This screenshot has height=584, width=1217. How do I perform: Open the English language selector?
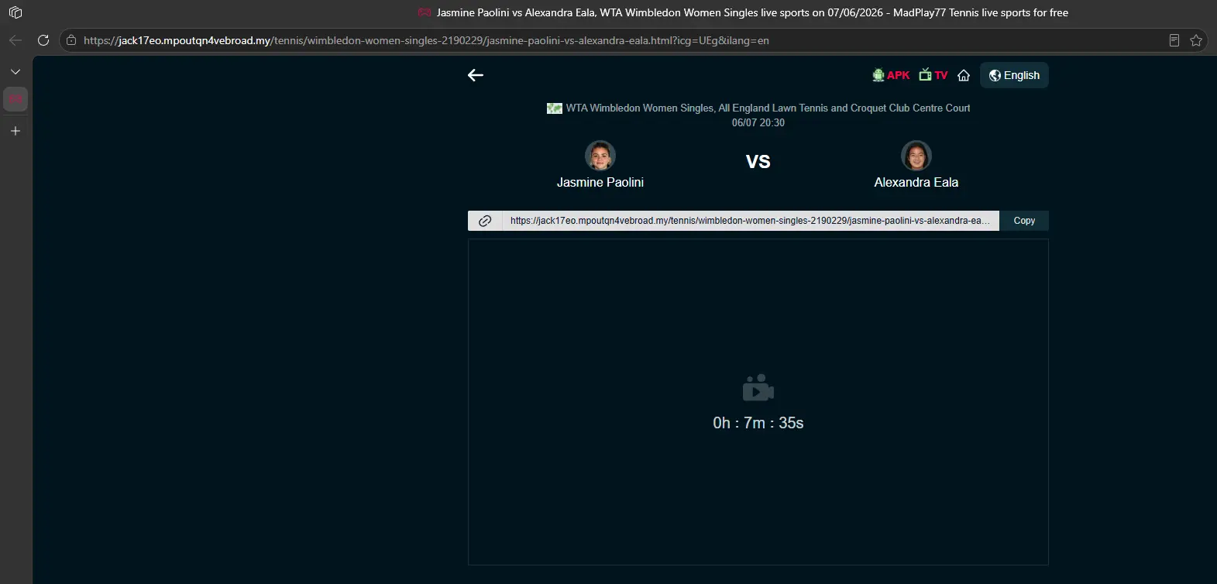pos(1014,75)
